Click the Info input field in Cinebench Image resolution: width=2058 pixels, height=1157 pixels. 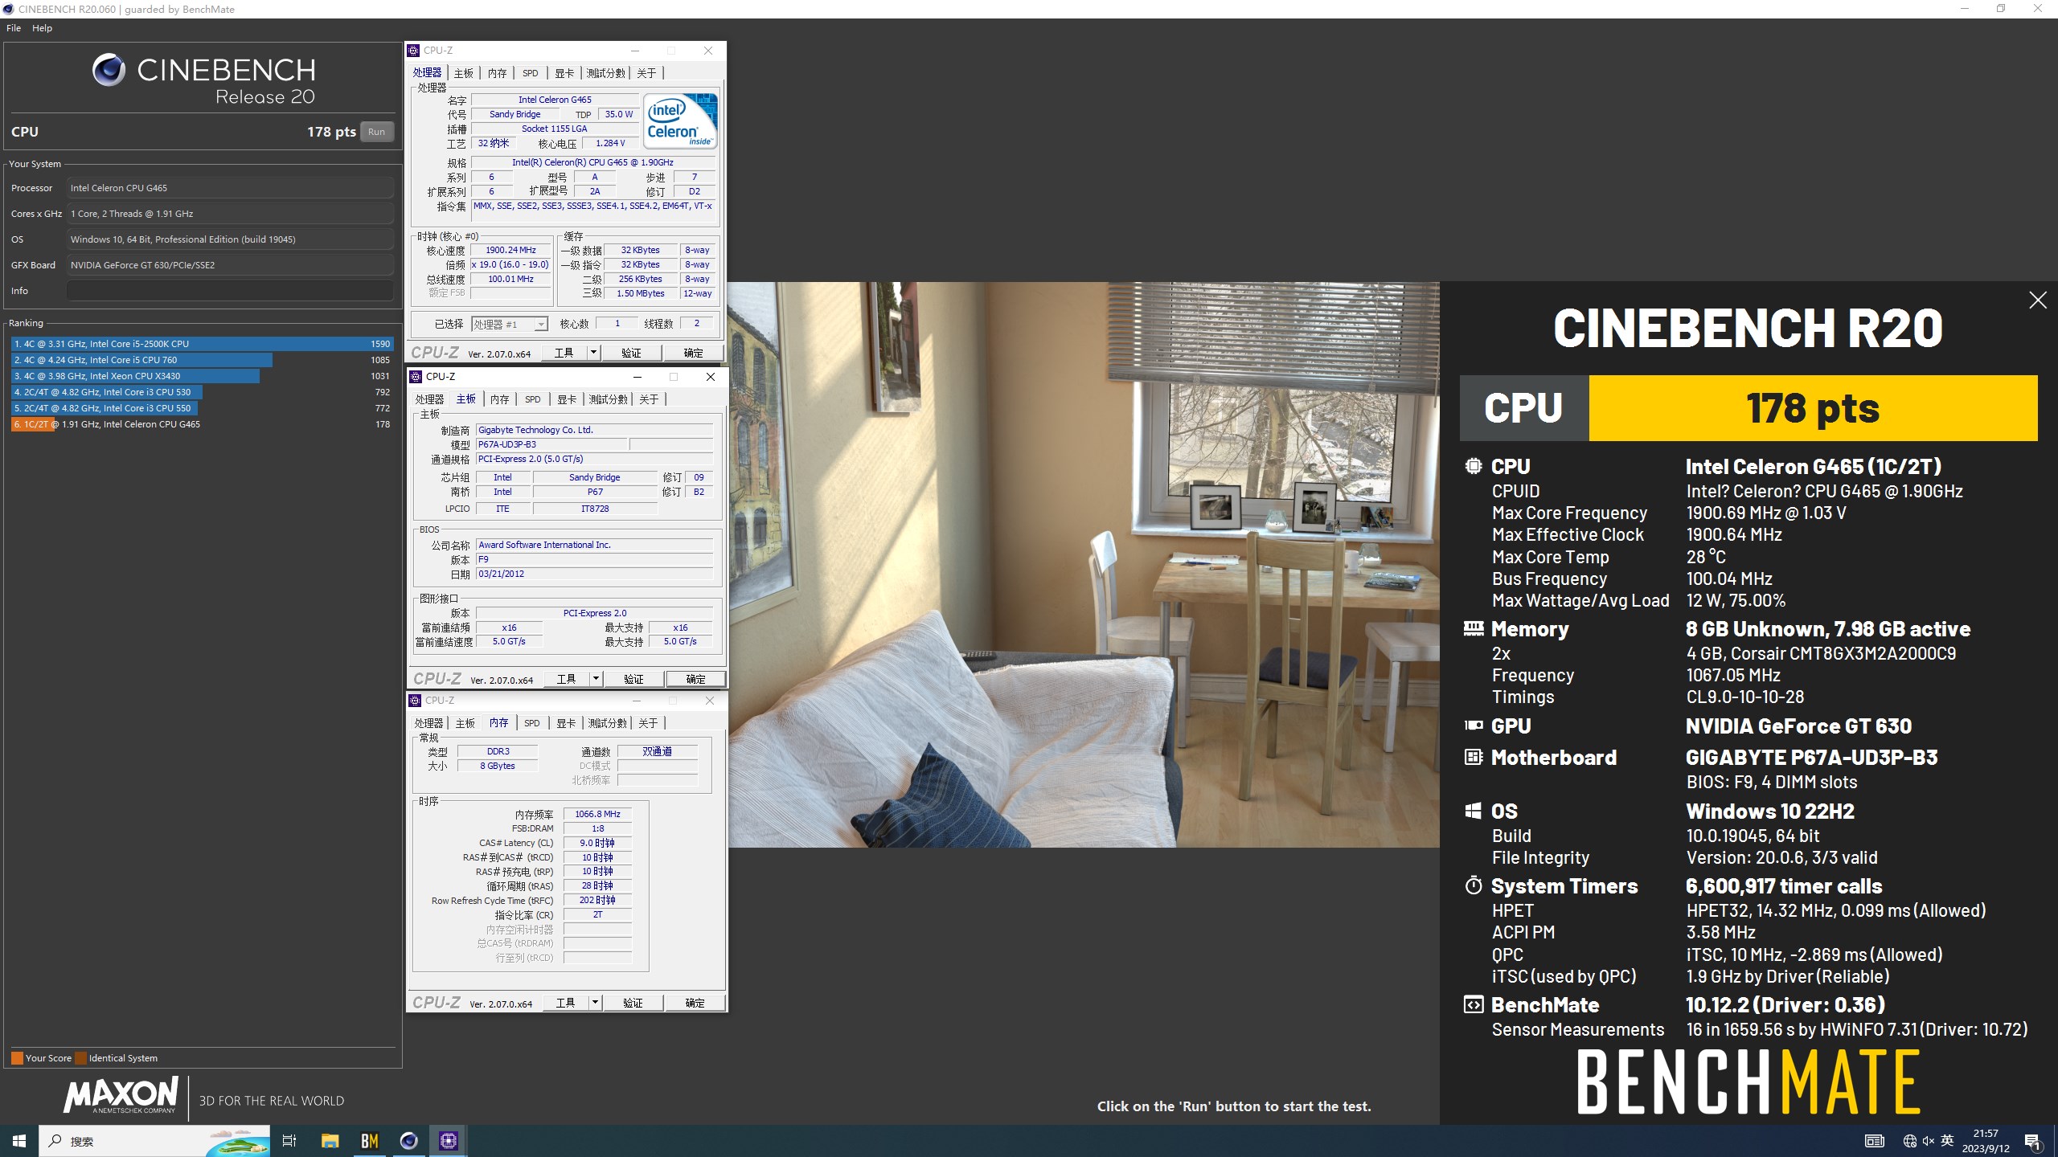click(231, 291)
